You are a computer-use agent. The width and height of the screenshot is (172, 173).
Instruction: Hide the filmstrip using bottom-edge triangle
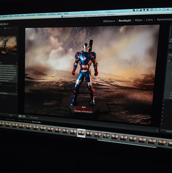click(x=81, y=140)
